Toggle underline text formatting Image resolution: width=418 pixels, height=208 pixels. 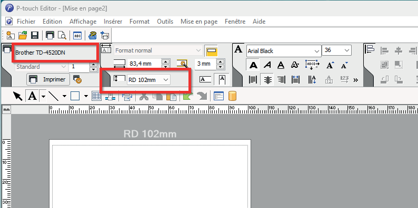point(281,65)
